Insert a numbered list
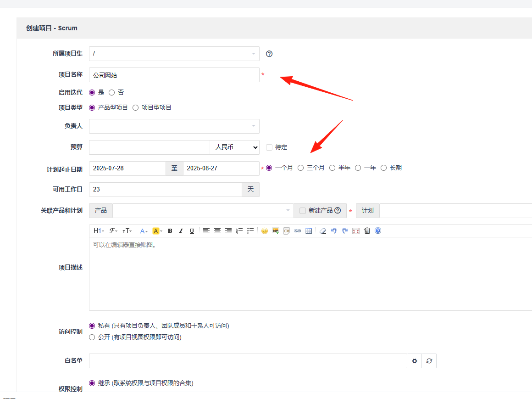Viewport: 532px width, 399px height. [x=239, y=231]
